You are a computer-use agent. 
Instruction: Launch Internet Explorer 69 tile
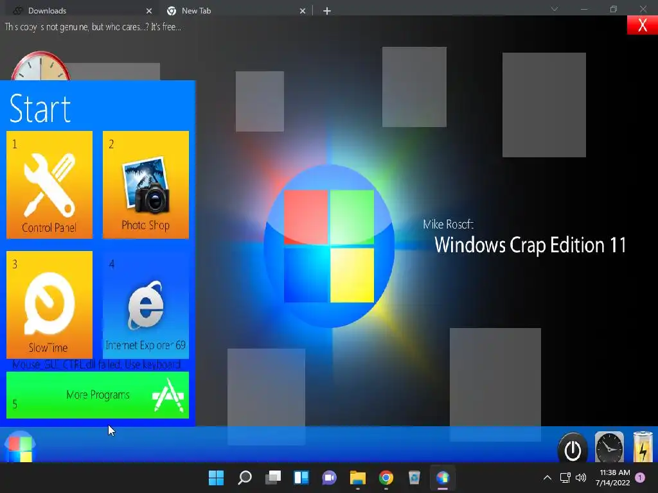pos(146,305)
